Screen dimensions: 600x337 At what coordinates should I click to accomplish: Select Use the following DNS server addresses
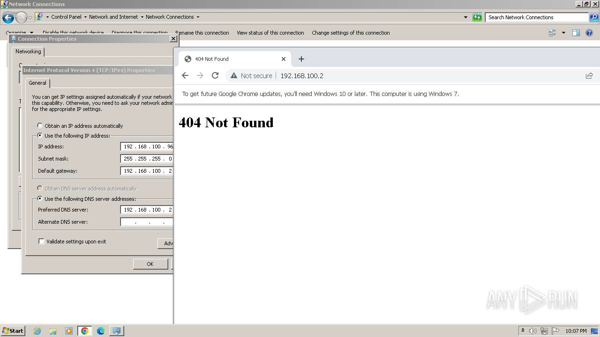[86, 199]
